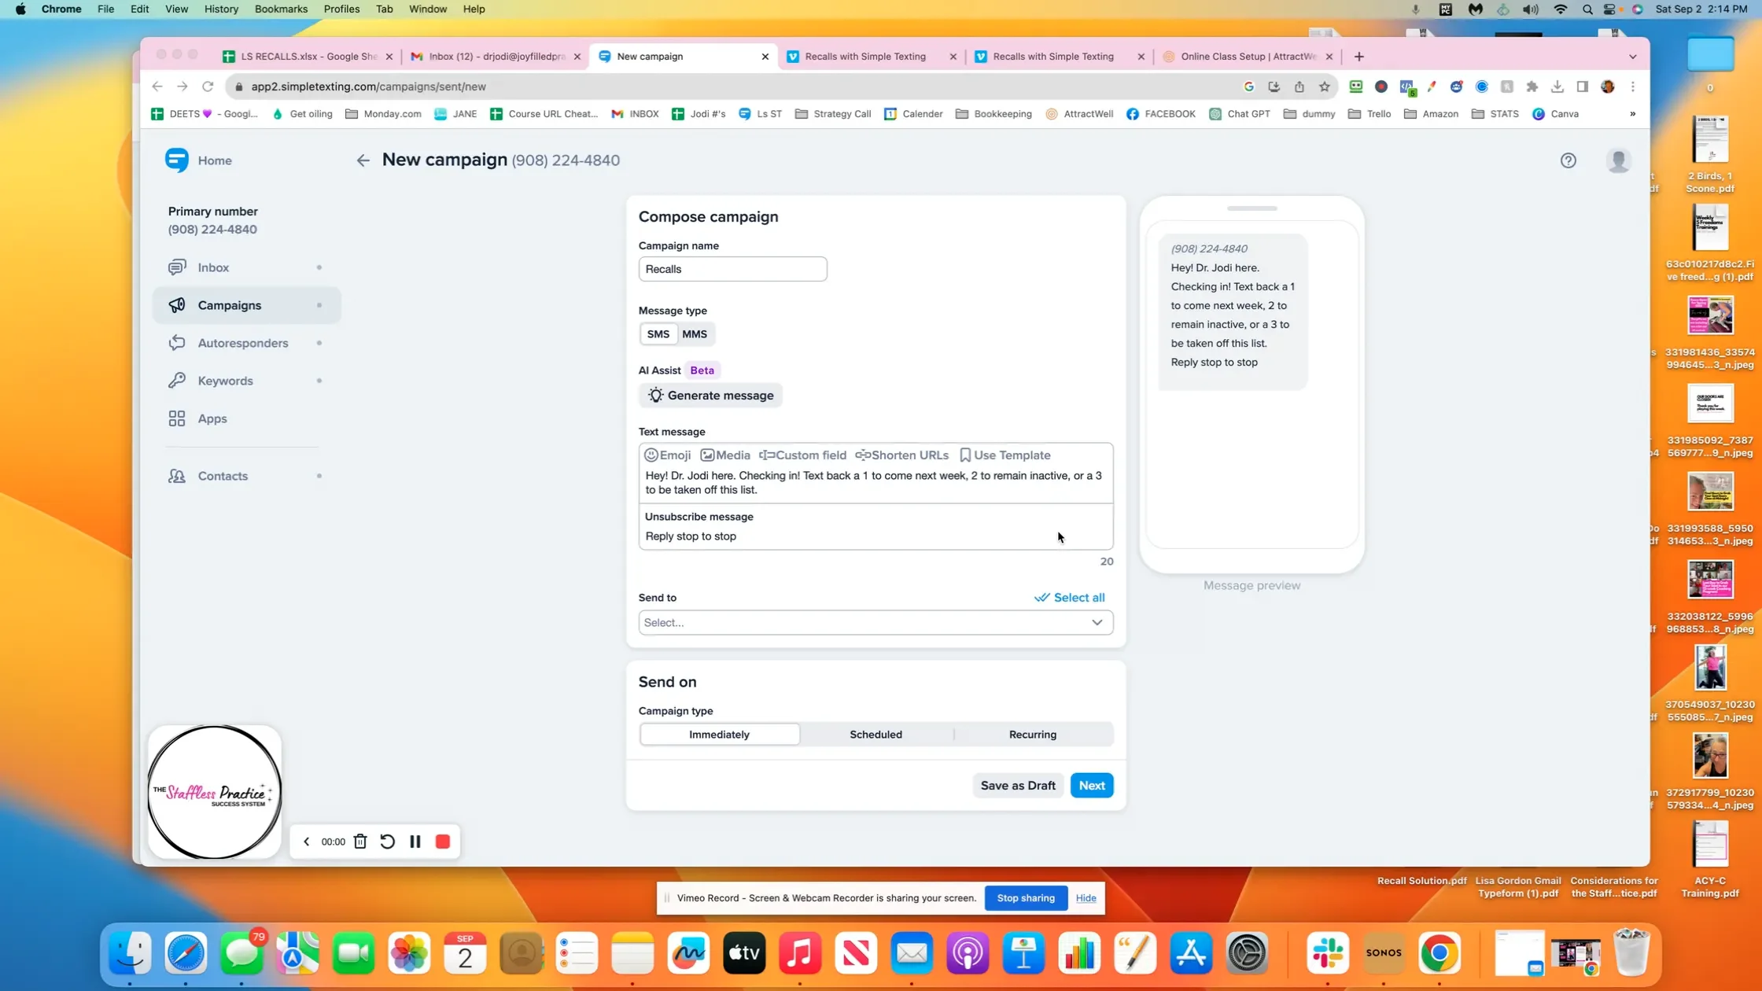Image resolution: width=1762 pixels, height=991 pixels.
Task: Click the Campaign name field
Action: (x=732, y=269)
